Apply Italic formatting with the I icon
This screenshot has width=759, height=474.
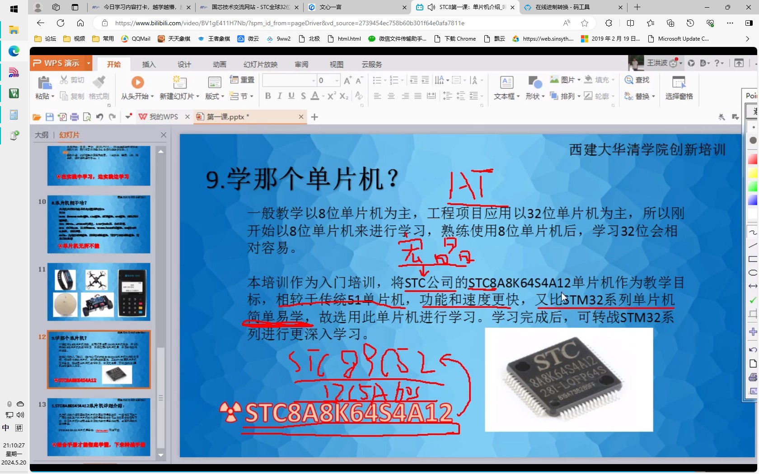[280, 96]
